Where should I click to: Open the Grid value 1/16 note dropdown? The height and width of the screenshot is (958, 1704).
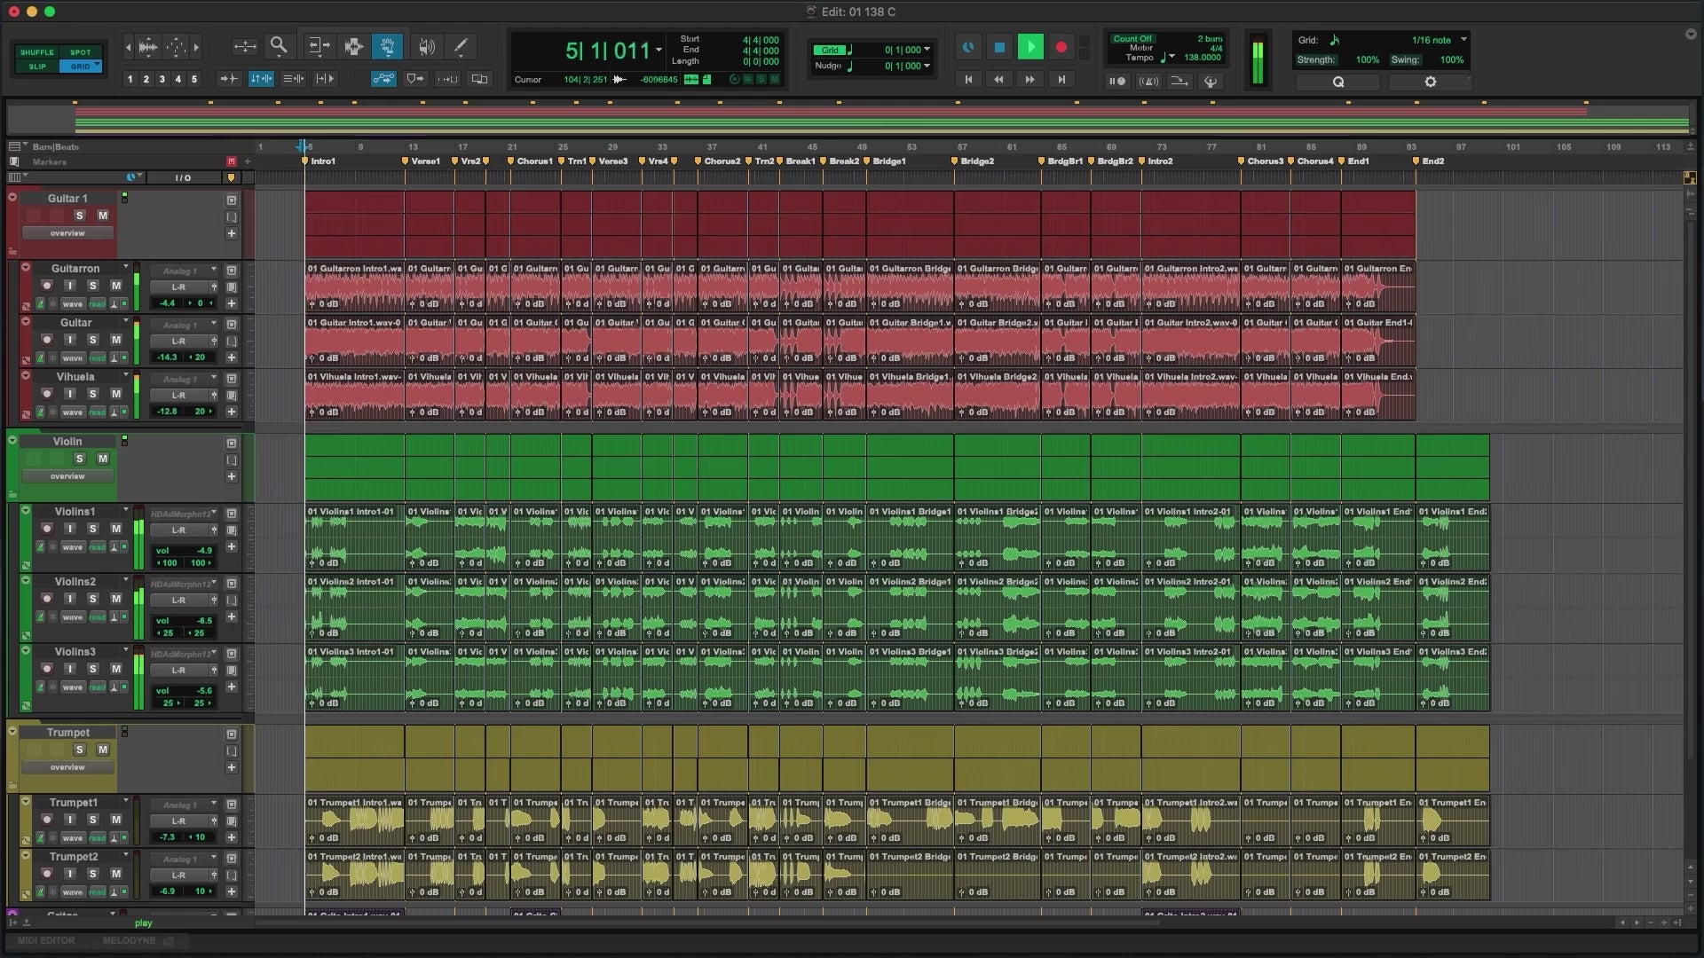click(1463, 40)
